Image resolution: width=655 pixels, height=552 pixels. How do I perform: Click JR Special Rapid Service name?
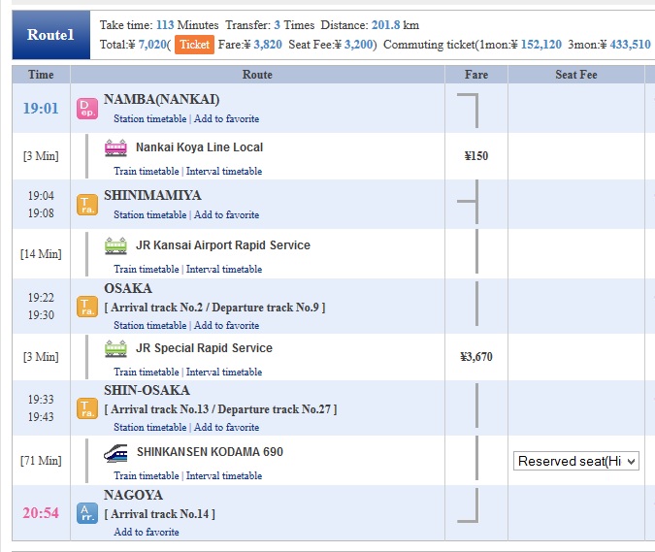(204, 348)
